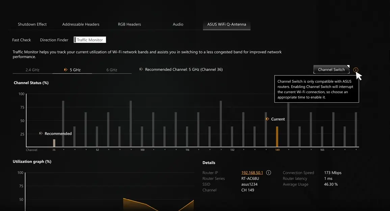Switch to the Audio tab
This screenshot has width=390, height=211.
tap(178, 24)
